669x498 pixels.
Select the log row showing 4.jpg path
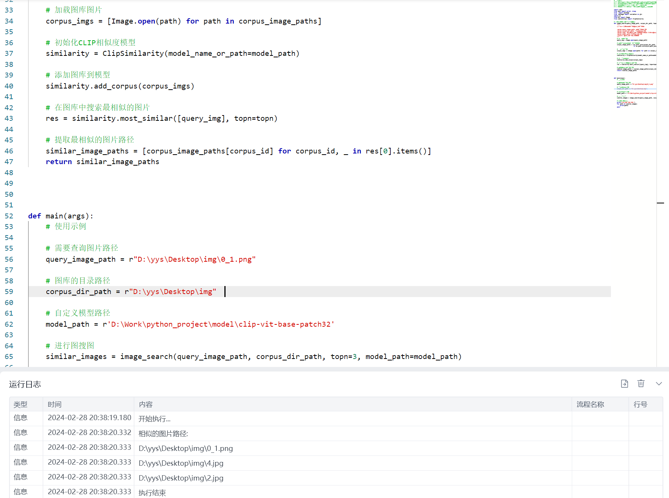pos(181,463)
